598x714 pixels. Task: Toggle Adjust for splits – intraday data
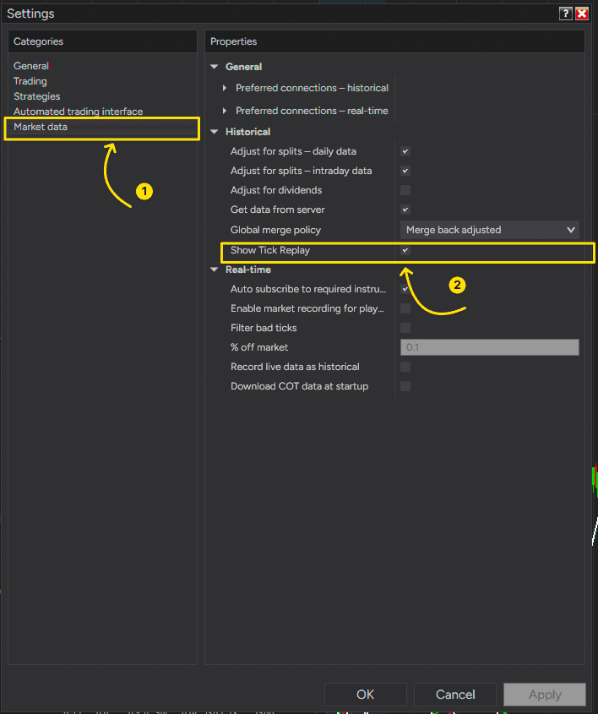tap(405, 171)
